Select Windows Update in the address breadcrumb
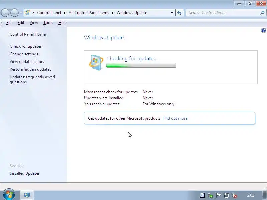Image resolution: width=267 pixels, height=200 pixels. pos(132,13)
